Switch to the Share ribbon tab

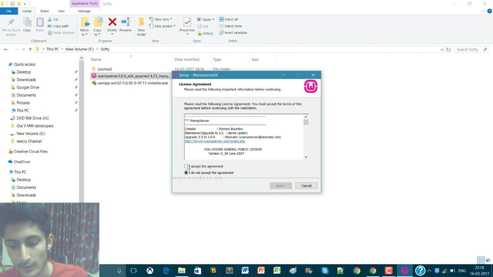pyautogui.click(x=44, y=11)
